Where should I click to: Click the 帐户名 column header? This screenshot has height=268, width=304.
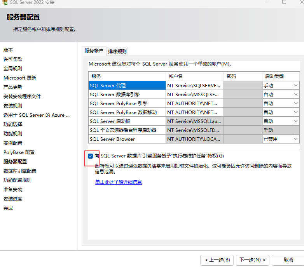click(x=195, y=76)
